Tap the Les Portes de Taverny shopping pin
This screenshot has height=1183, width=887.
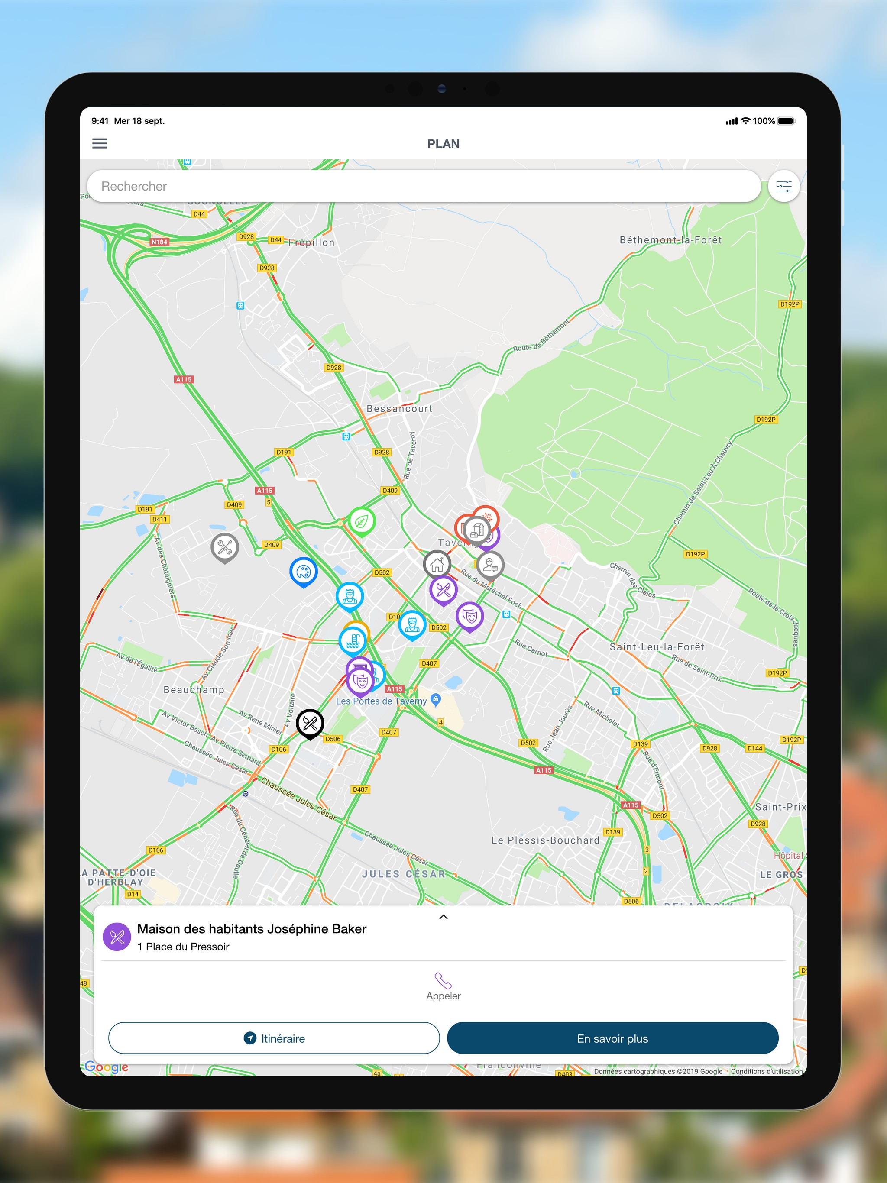[x=436, y=700]
